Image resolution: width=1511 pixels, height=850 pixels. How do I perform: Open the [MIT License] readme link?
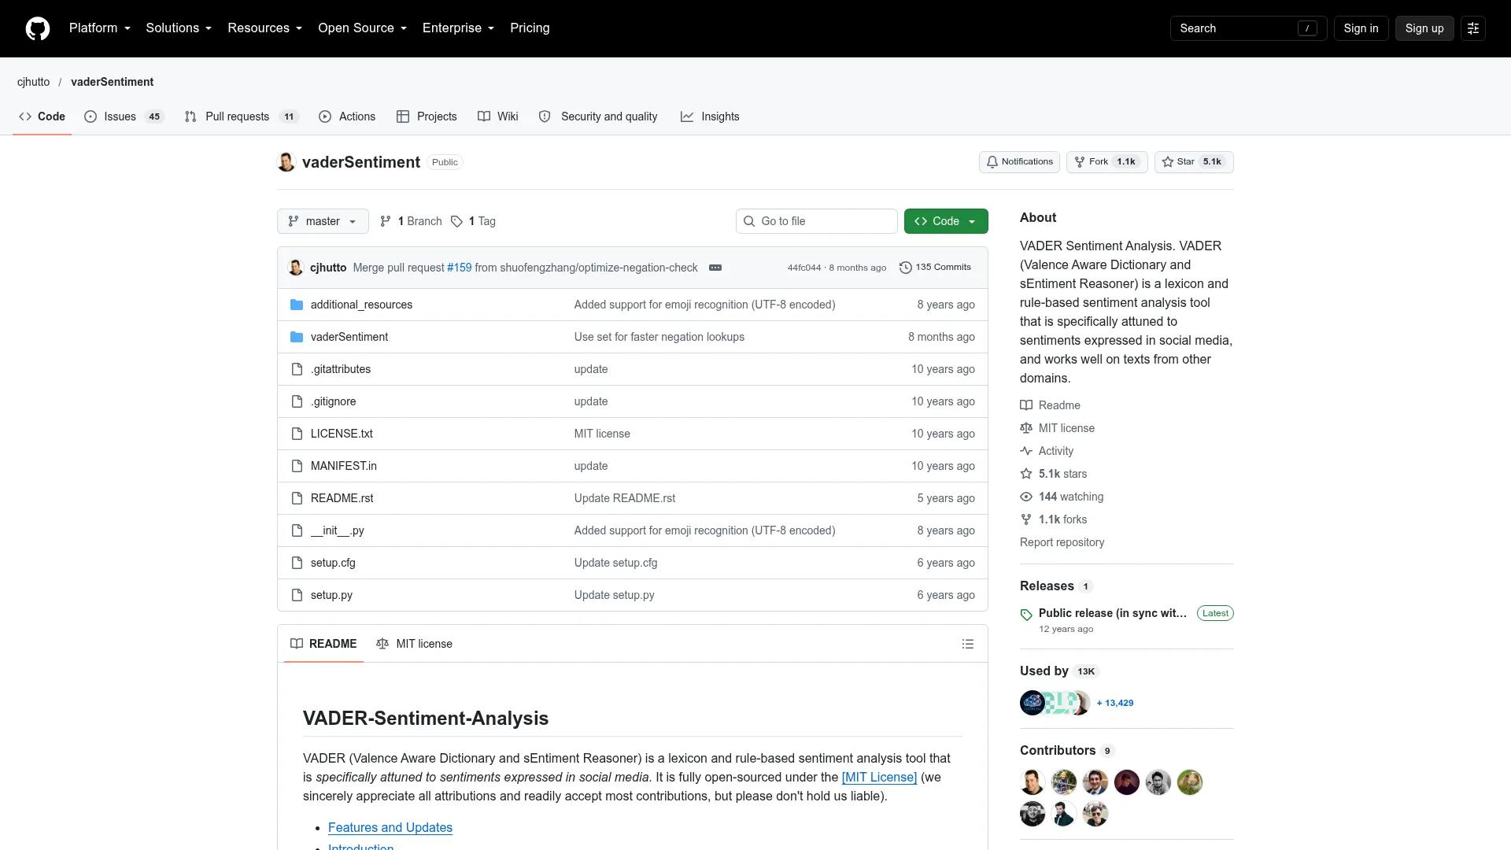[x=879, y=778]
